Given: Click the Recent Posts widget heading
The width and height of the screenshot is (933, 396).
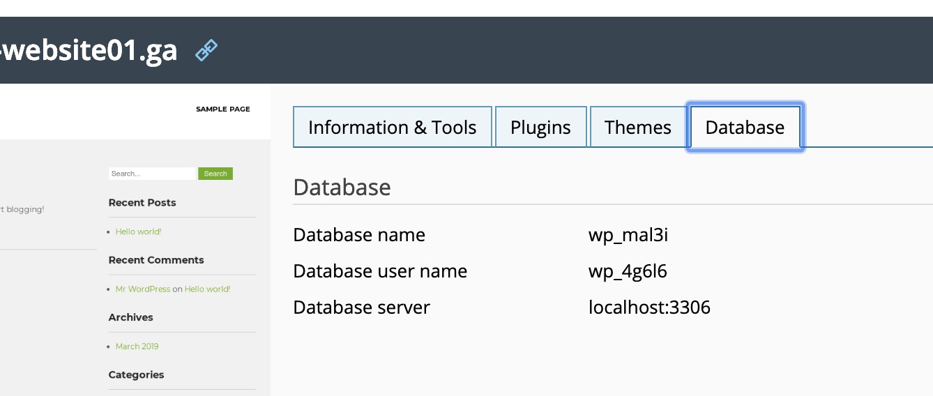Looking at the screenshot, I should [142, 203].
